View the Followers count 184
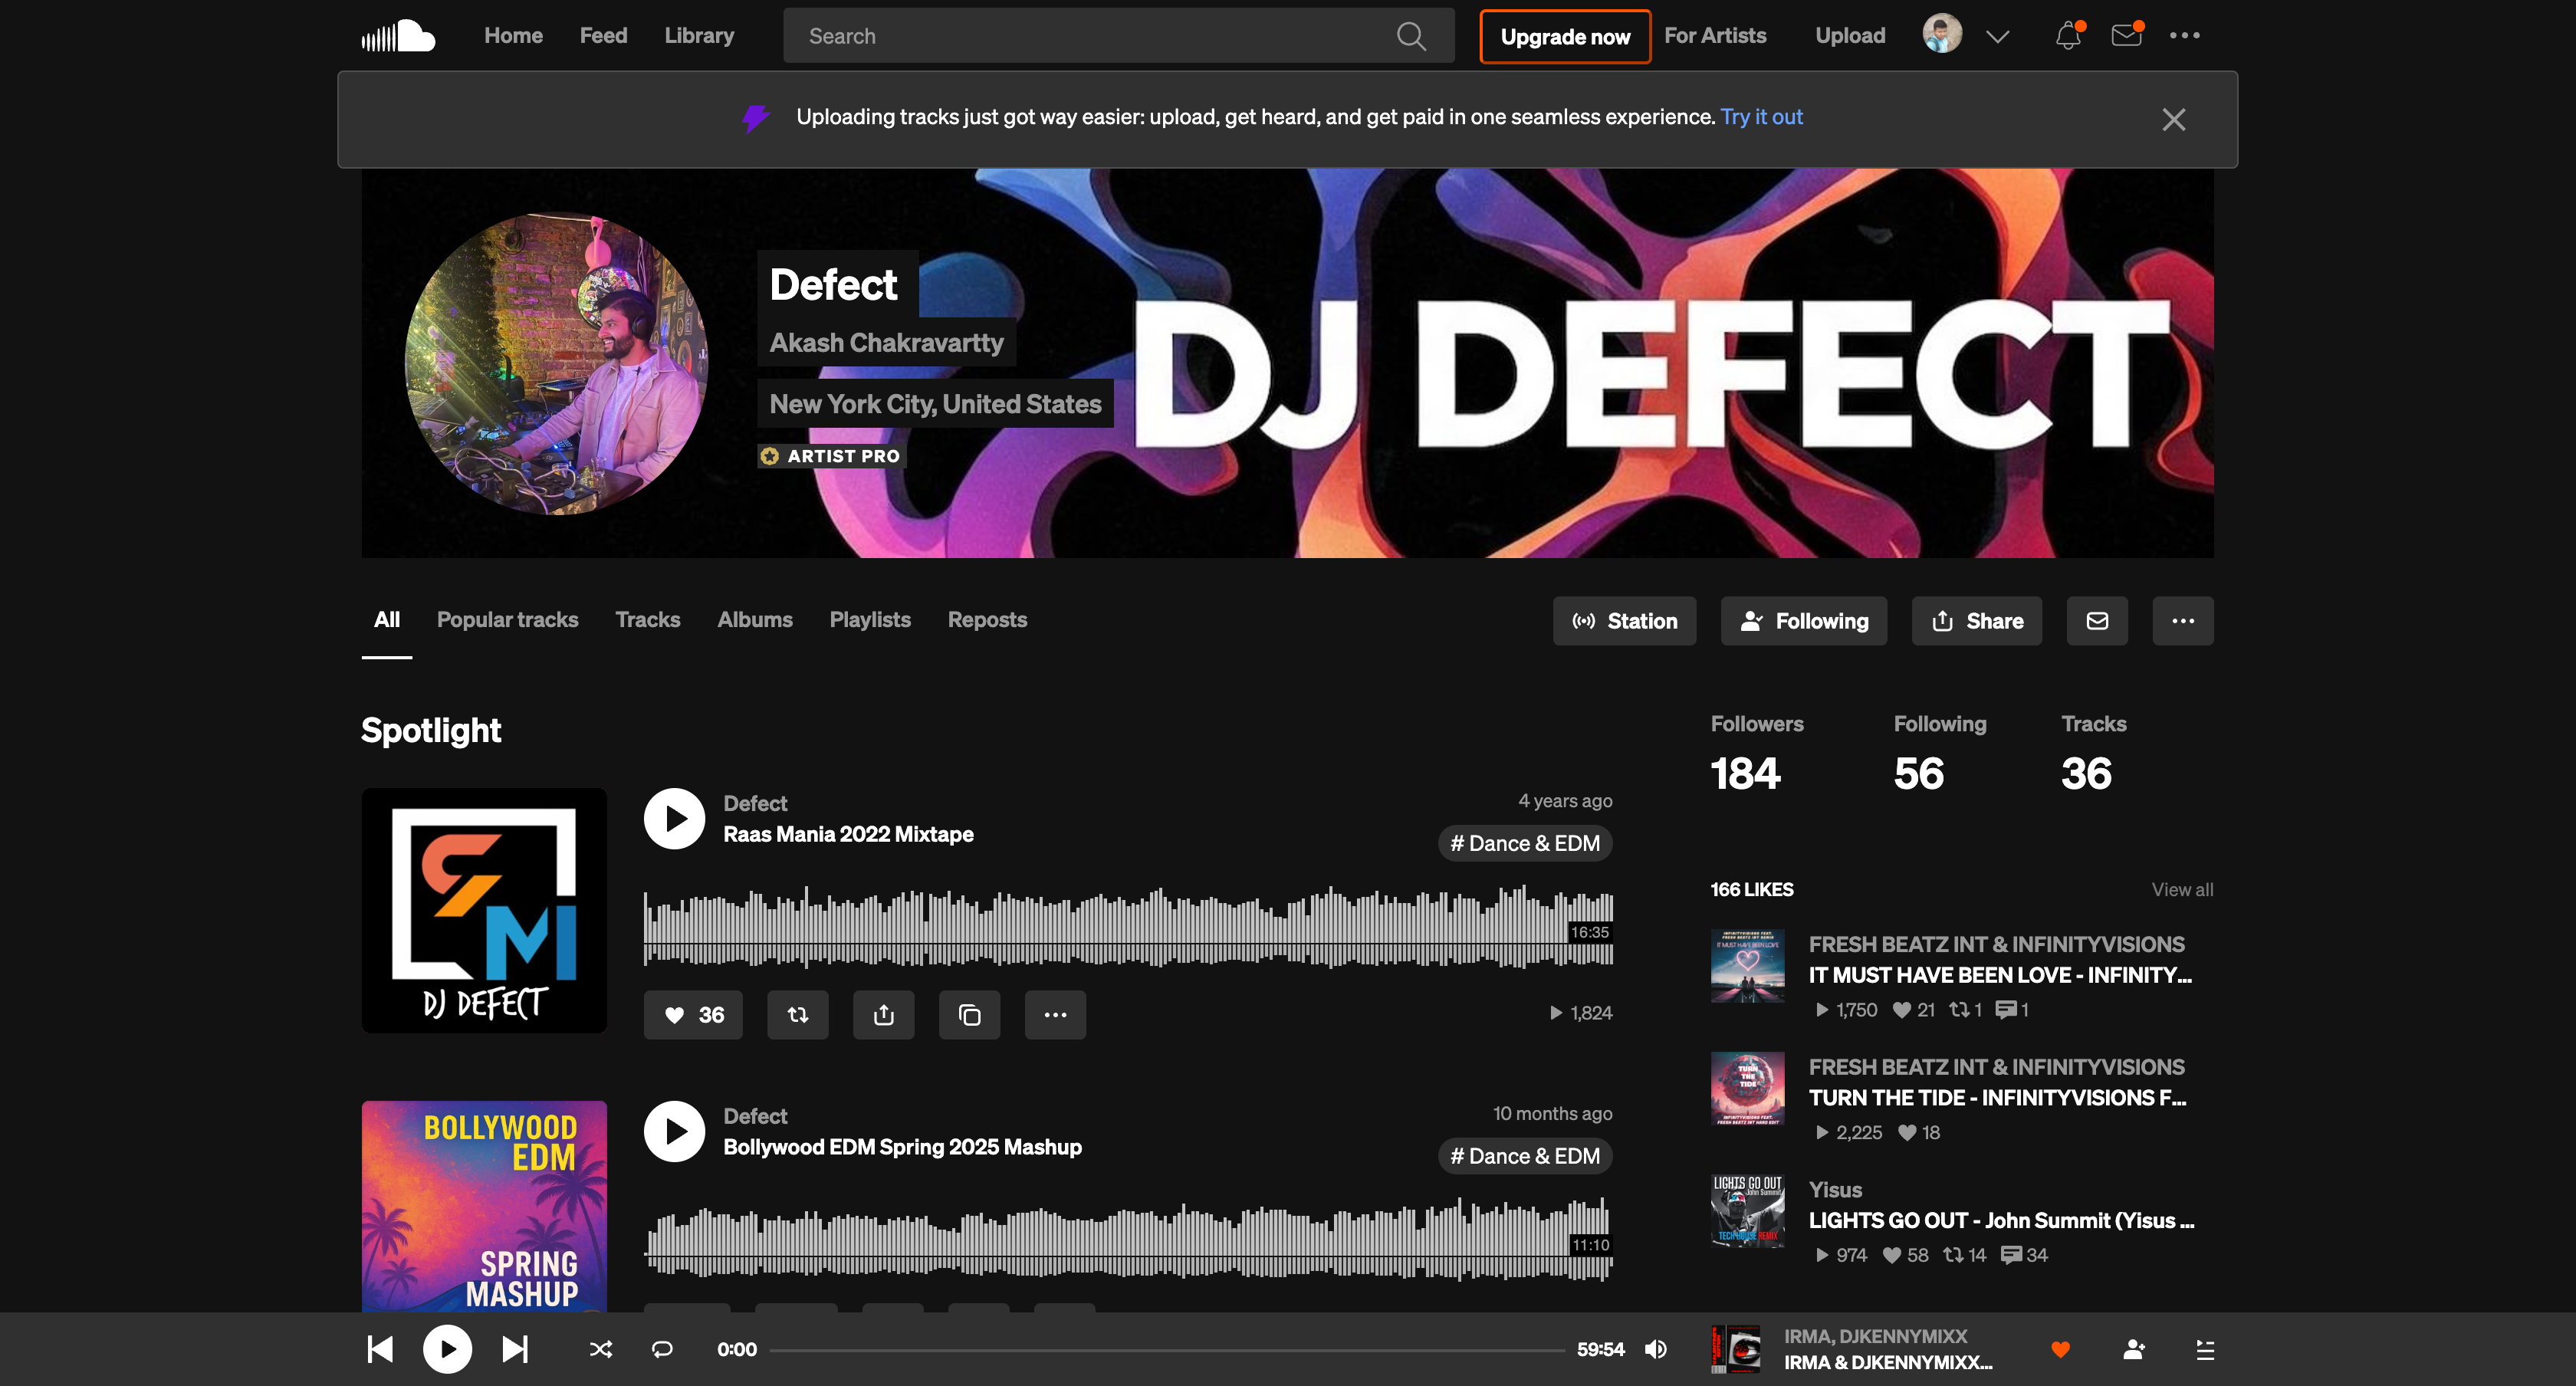This screenshot has width=2576, height=1386. pos(1746,774)
